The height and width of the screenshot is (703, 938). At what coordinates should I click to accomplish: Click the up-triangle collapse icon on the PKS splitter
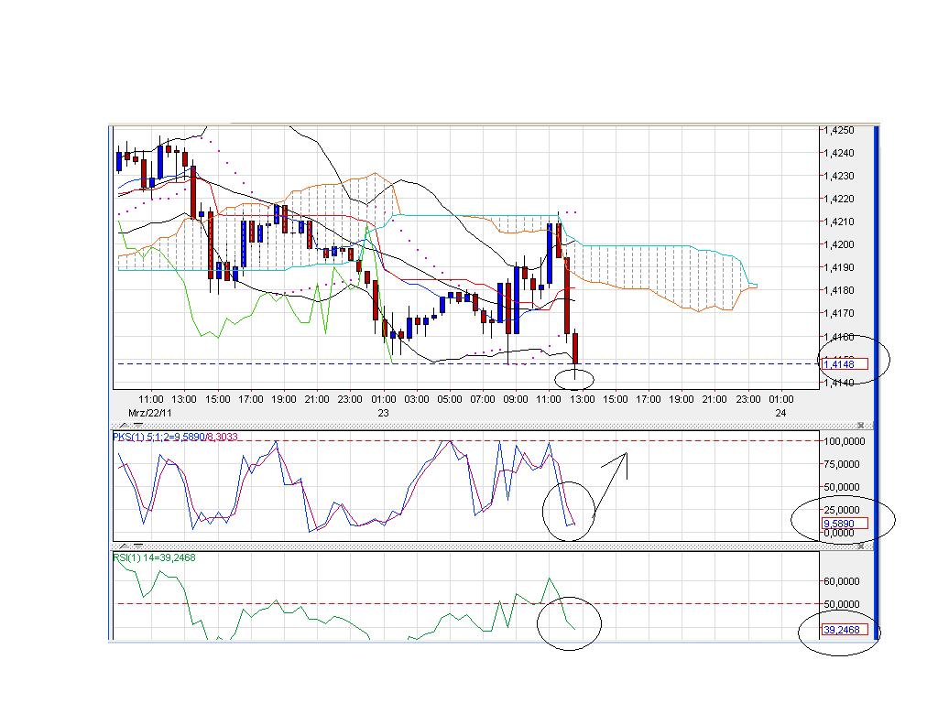pyautogui.click(x=124, y=425)
